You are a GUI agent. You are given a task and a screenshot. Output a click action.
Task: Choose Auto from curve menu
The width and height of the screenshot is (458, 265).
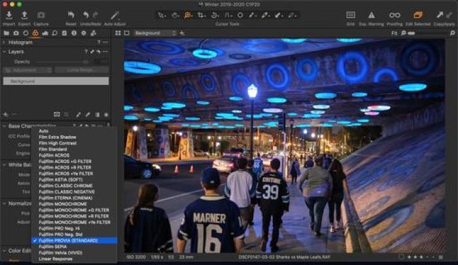[x=74, y=131]
